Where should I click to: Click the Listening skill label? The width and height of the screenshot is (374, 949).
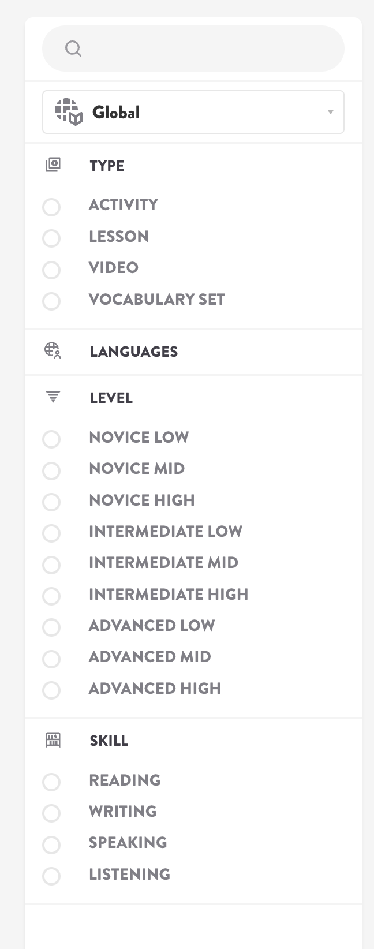tap(129, 874)
